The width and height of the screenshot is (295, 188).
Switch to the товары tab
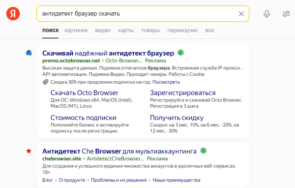click(150, 31)
